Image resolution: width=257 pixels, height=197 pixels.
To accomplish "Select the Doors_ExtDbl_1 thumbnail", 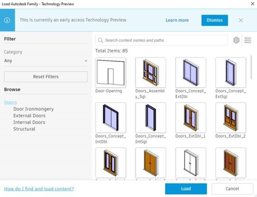I will (x=191, y=117).
